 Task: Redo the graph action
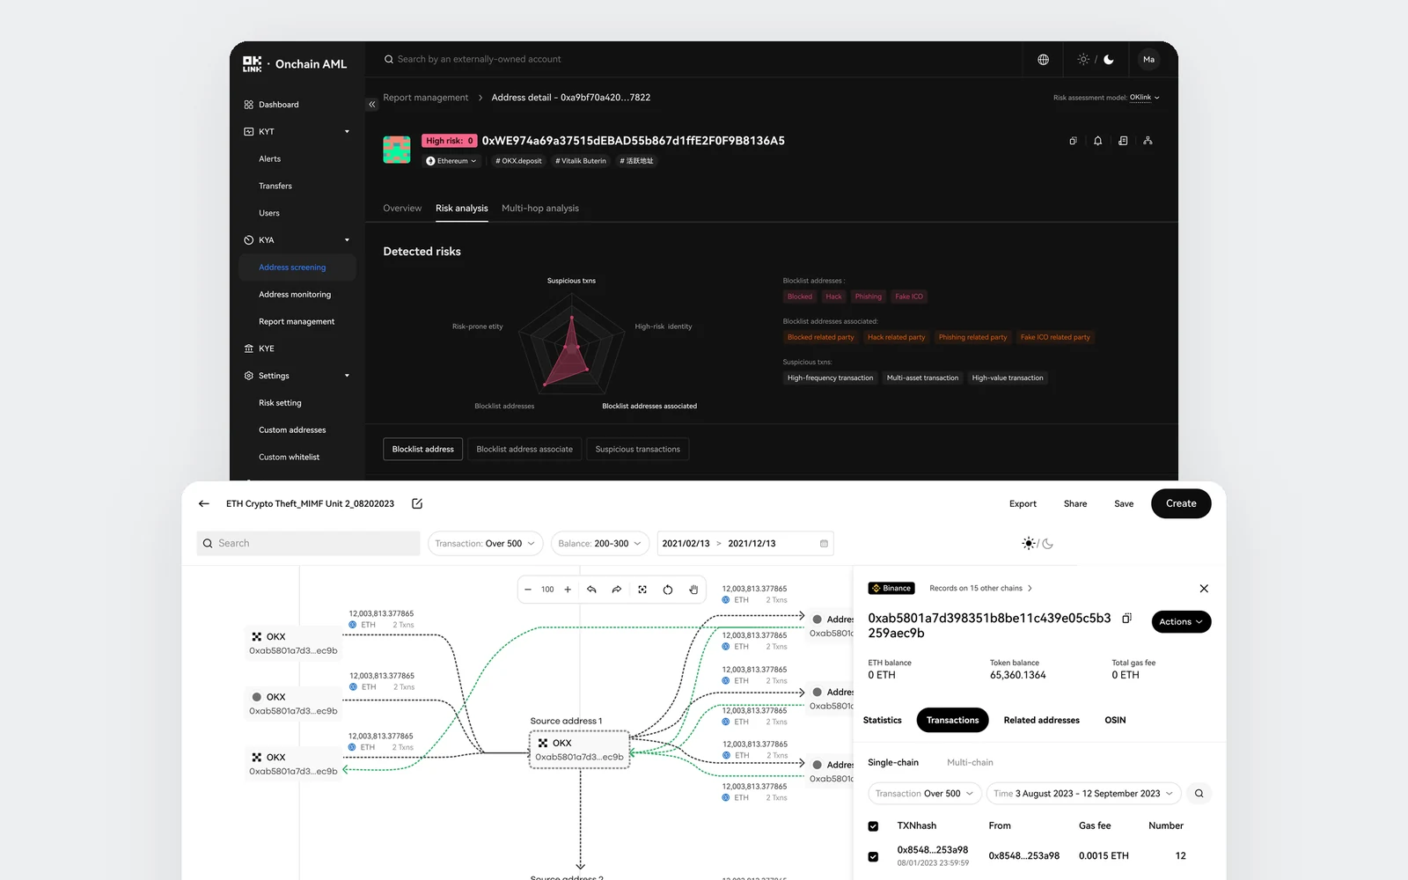pos(617,590)
